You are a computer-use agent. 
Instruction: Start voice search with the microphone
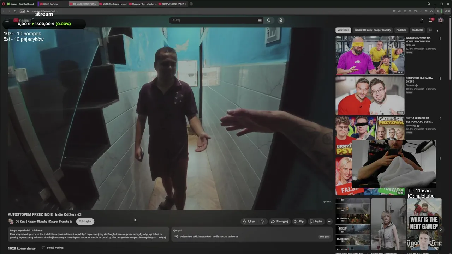click(281, 20)
